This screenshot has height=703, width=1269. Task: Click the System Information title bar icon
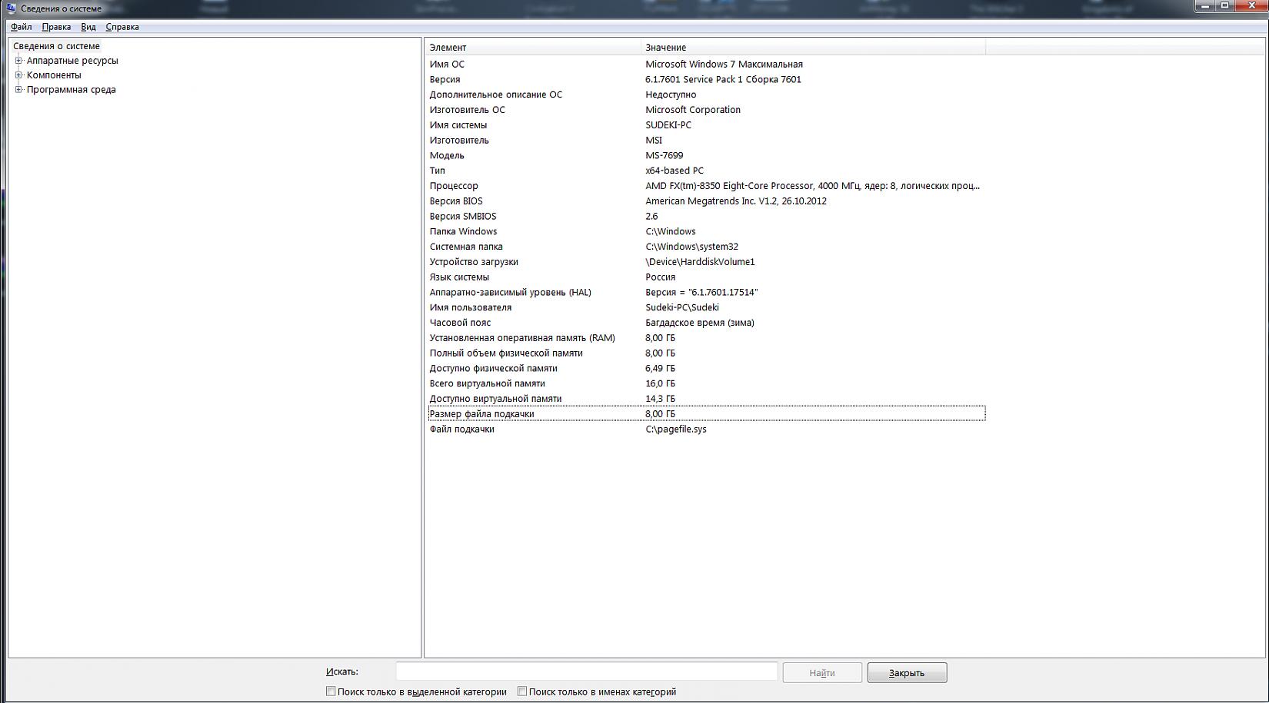pos(11,8)
